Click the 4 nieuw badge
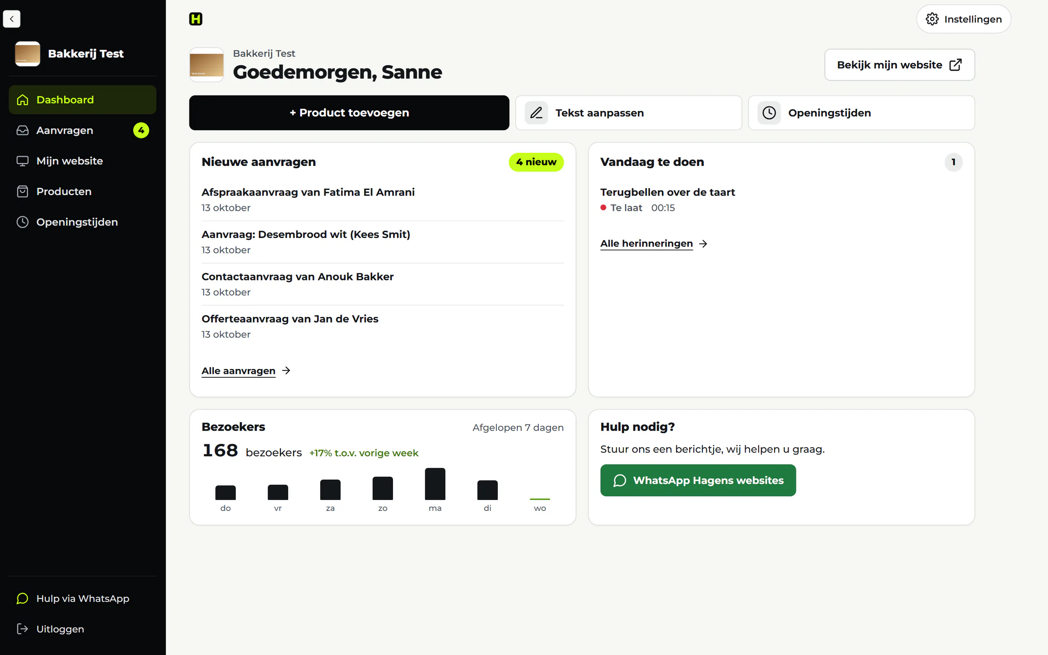This screenshot has height=655, width=1048. [x=536, y=162]
